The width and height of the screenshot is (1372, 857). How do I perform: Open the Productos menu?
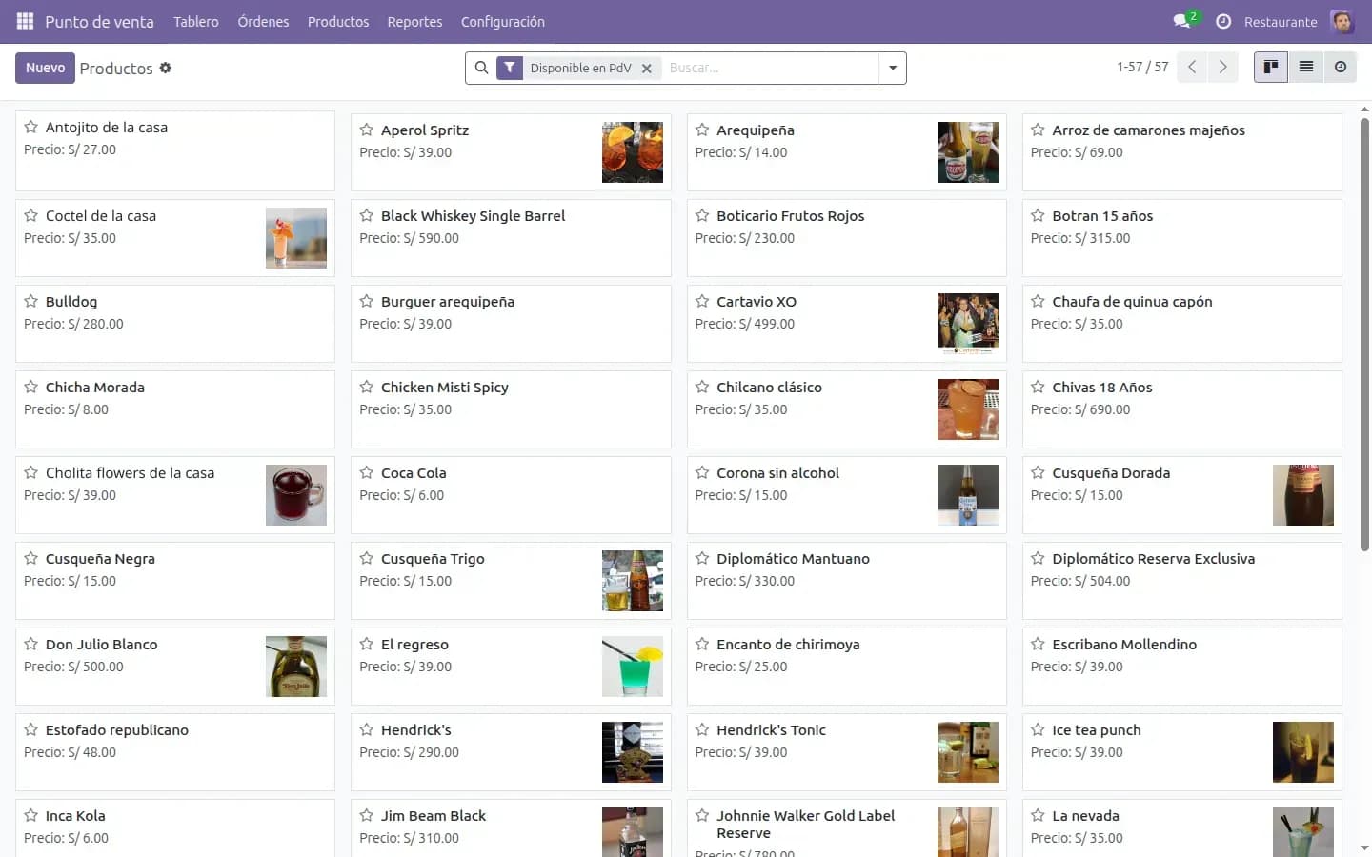tap(338, 21)
